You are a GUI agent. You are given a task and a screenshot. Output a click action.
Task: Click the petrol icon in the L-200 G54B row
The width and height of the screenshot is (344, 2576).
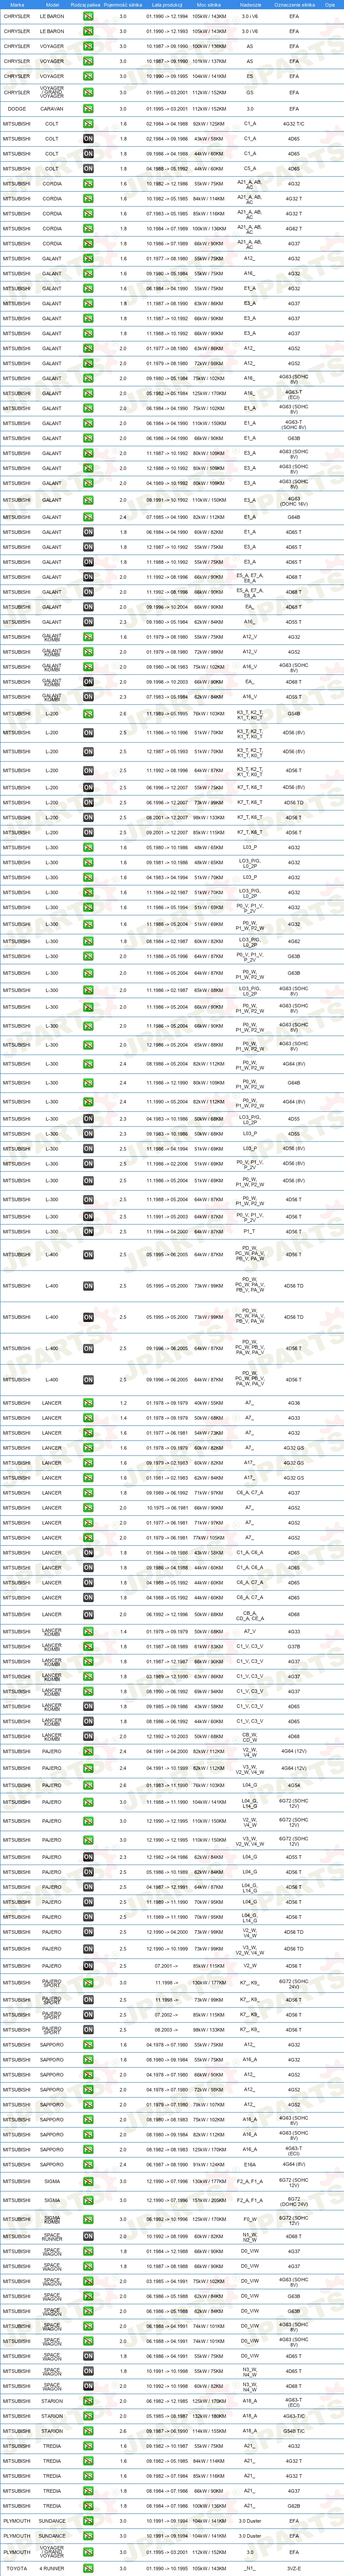(88, 714)
